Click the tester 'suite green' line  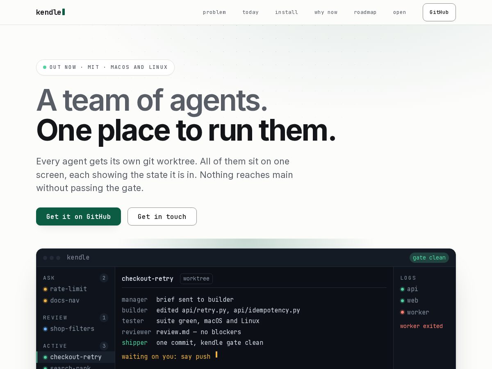[191, 321]
